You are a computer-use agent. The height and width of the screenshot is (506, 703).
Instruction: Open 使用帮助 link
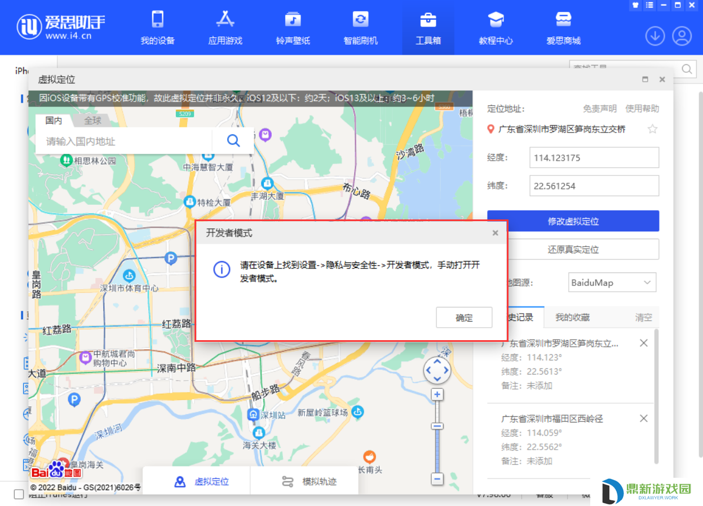(x=642, y=108)
